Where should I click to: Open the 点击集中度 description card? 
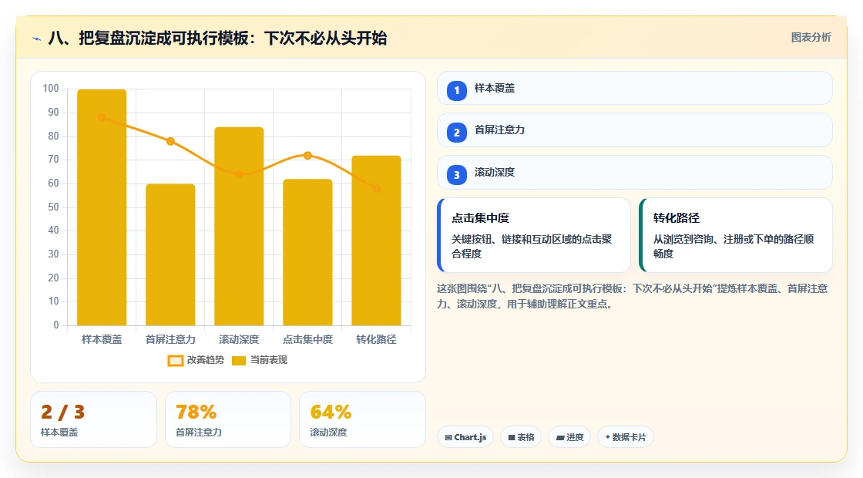pyautogui.click(x=533, y=235)
